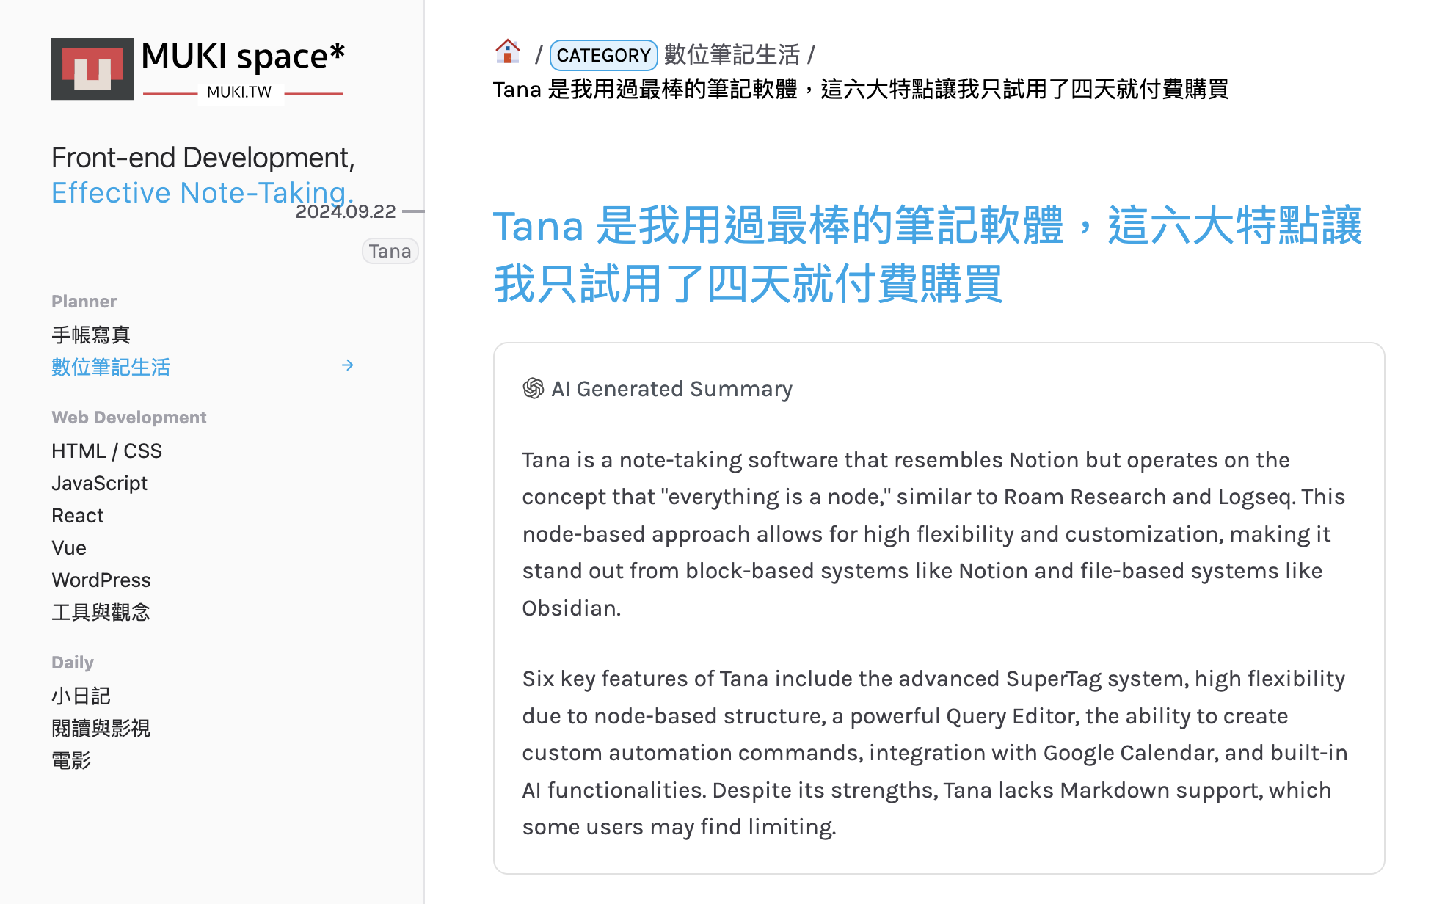Open the WordPress category
Image resolution: width=1431 pixels, height=904 pixels.
101,580
